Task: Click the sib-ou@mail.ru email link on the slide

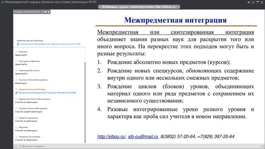Action: pos(143,137)
